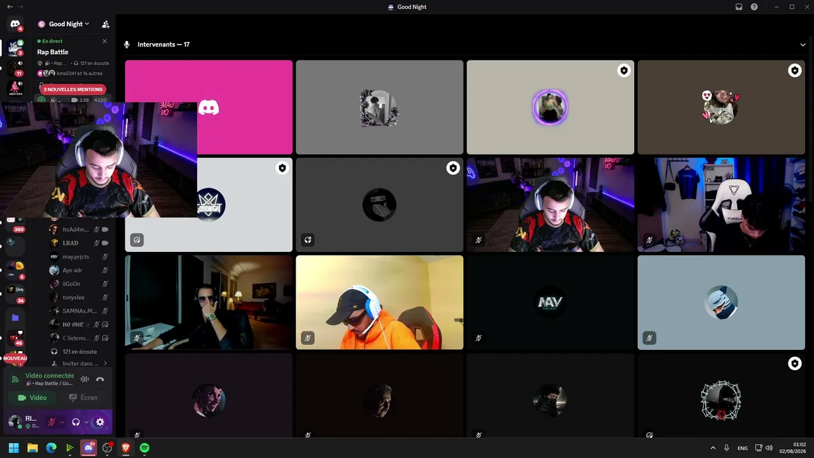Click Vidéo connectée connection status
The image size is (814, 458).
pyautogui.click(x=50, y=376)
